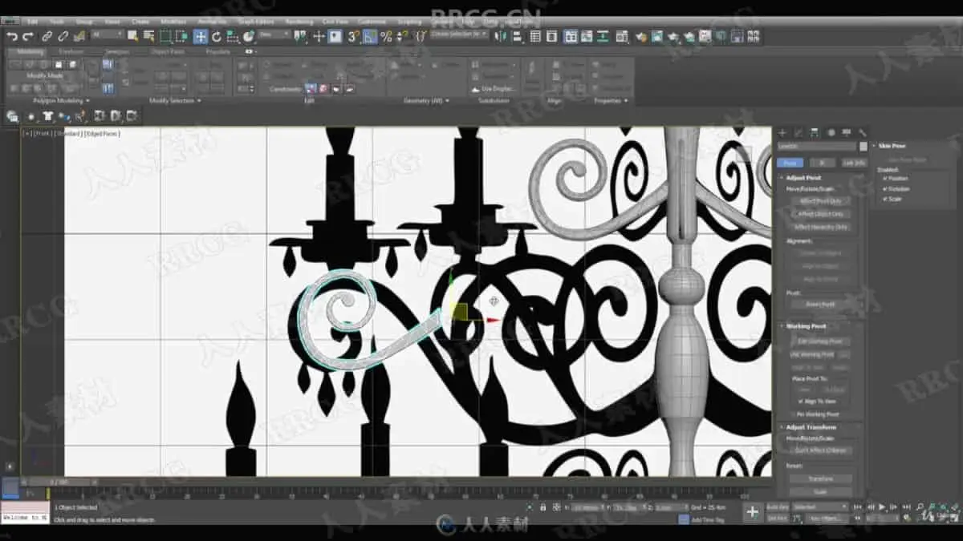Toggle Spinner Snap
The height and width of the screenshot is (541, 963).
click(x=401, y=36)
